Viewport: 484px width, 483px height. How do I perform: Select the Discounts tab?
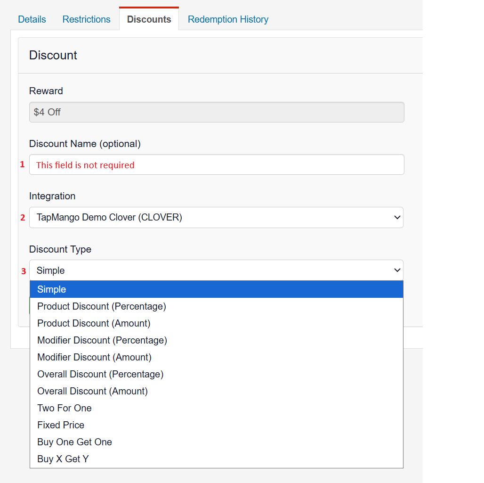pyautogui.click(x=149, y=19)
